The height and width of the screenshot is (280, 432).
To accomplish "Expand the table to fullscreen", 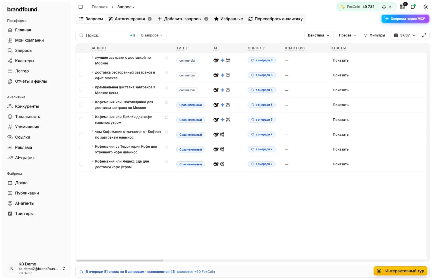I will click(424, 35).
